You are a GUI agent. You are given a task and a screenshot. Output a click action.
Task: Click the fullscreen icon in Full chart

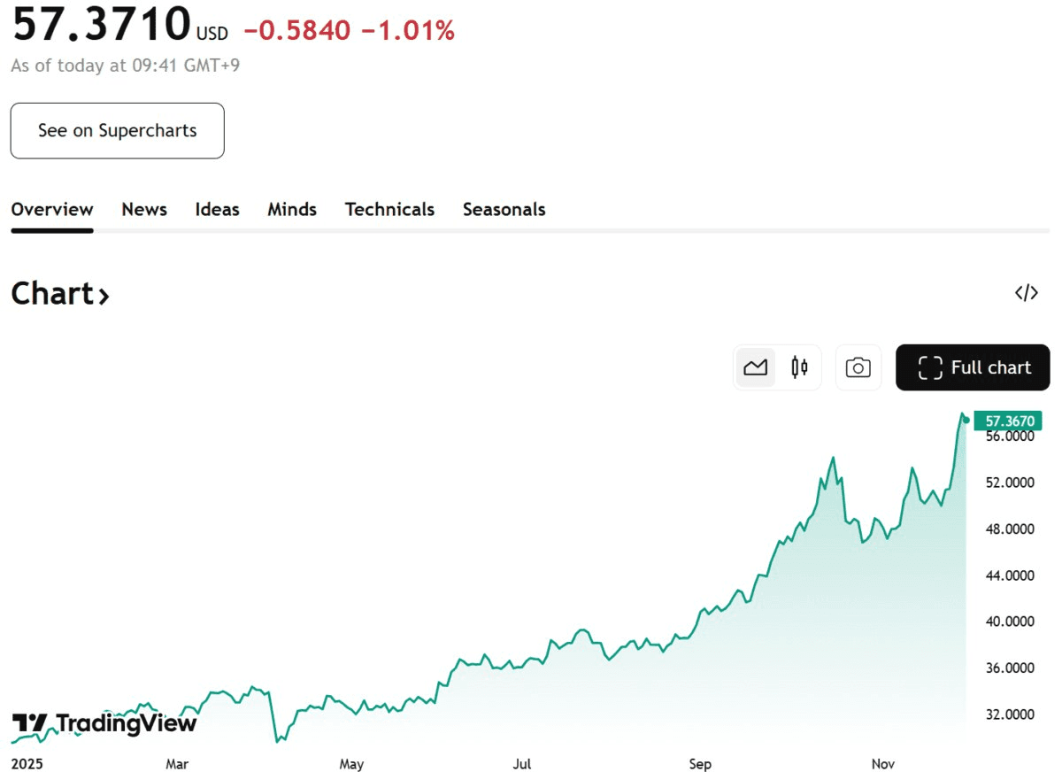click(929, 367)
